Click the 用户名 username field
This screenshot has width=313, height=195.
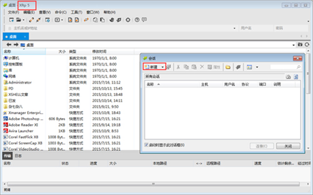256,28
